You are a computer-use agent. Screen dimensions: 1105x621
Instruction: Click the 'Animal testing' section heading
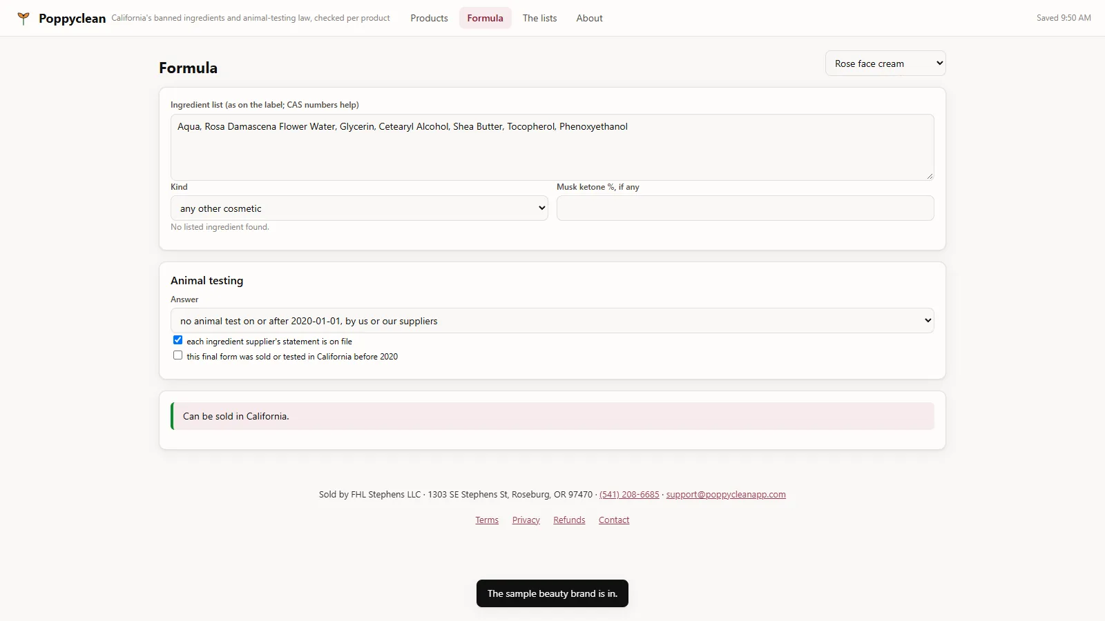207,281
